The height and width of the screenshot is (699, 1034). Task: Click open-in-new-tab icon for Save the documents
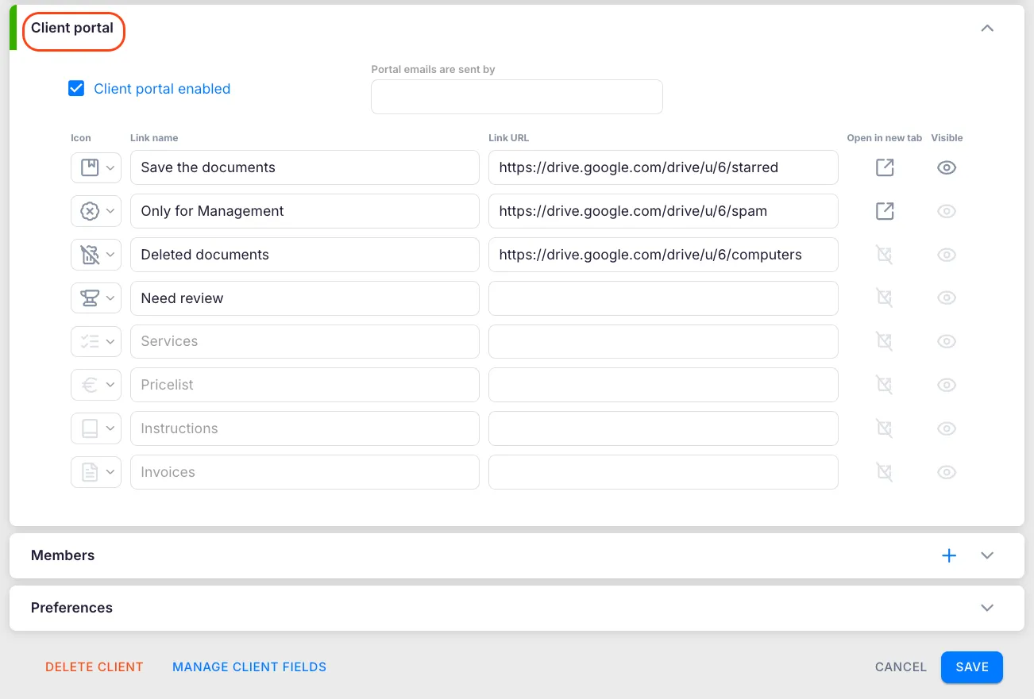click(x=884, y=167)
